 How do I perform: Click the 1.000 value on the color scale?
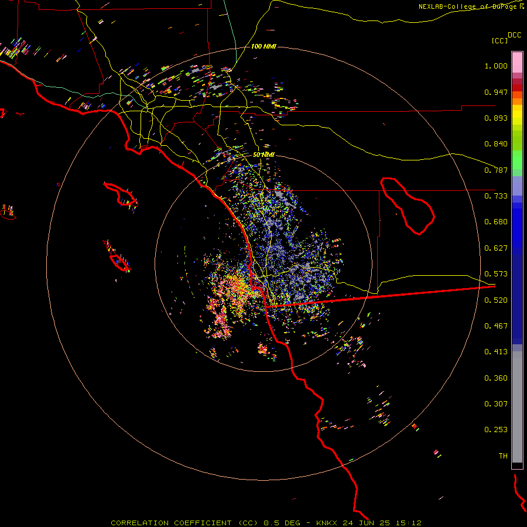point(496,66)
